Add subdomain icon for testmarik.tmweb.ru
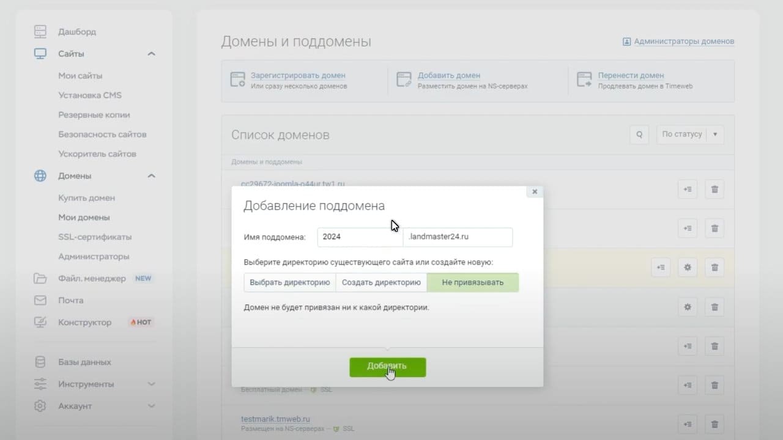Viewport: 783px width, 440px height. (x=688, y=424)
